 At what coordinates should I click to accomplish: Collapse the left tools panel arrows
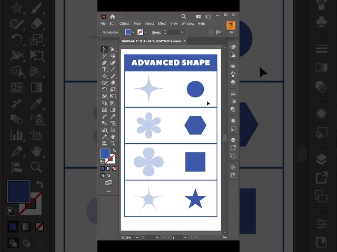coord(101,38)
